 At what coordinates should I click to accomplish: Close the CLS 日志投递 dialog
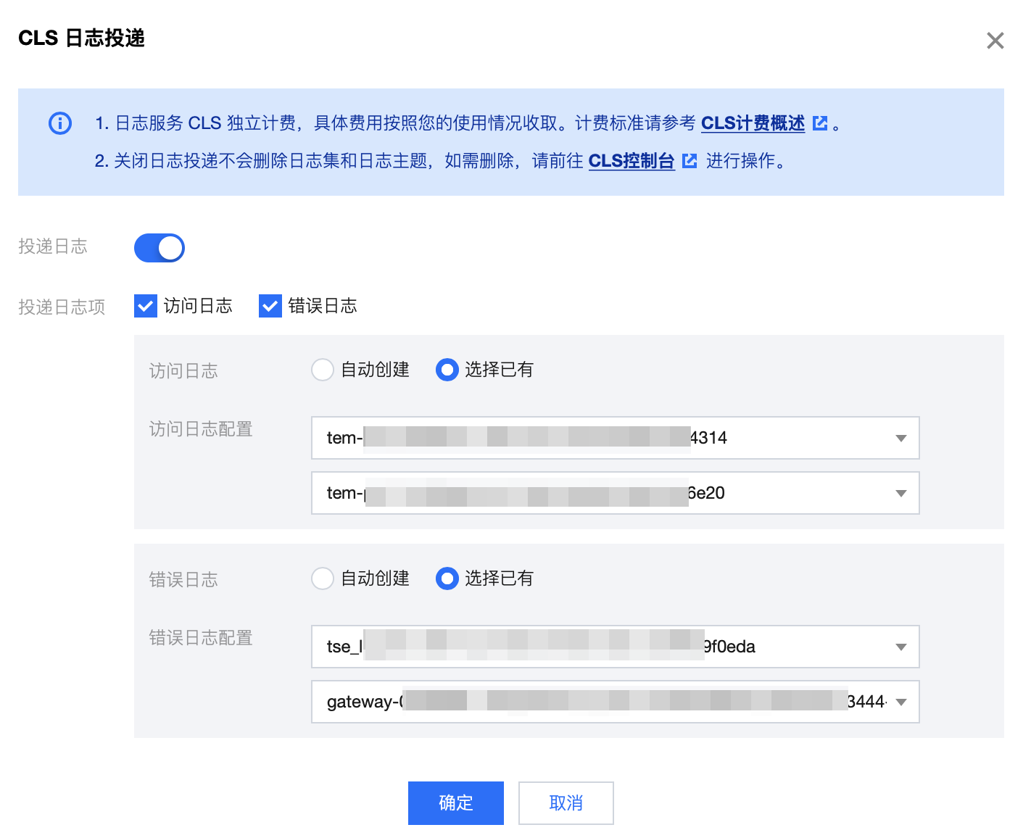tap(995, 41)
